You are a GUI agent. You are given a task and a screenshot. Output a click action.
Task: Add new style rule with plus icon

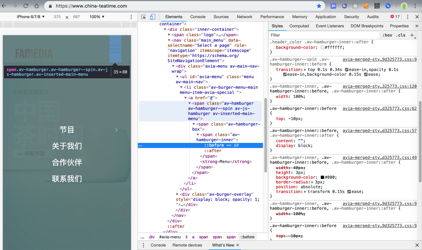click(412, 35)
